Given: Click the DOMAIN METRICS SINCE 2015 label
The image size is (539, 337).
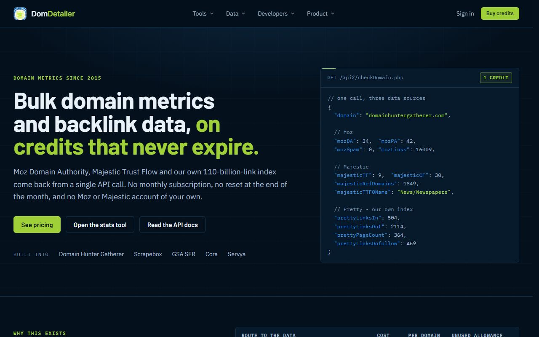Looking at the screenshot, I should 57,78.
